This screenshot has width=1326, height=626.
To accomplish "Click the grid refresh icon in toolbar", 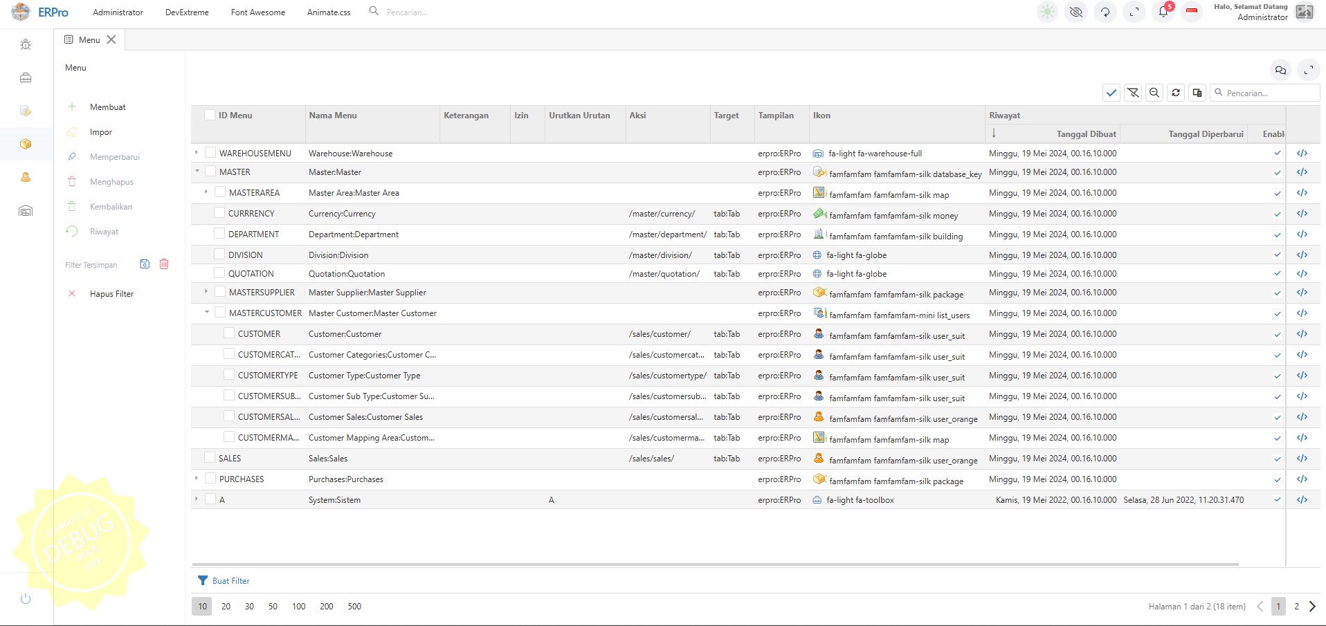I will pos(1176,93).
